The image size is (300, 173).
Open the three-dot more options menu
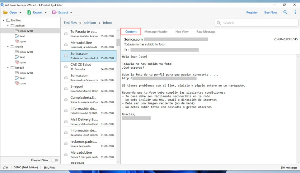click(x=295, y=12)
